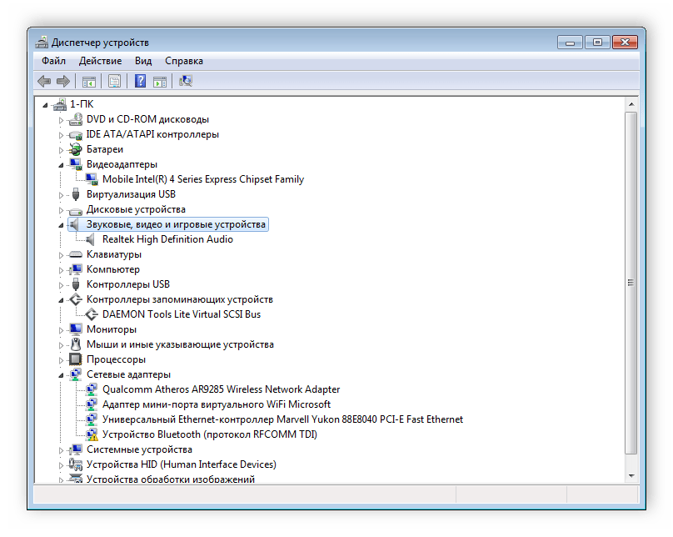
Task: Click the Bluetooth RFCOMM device warning icon
Action: coord(91,434)
